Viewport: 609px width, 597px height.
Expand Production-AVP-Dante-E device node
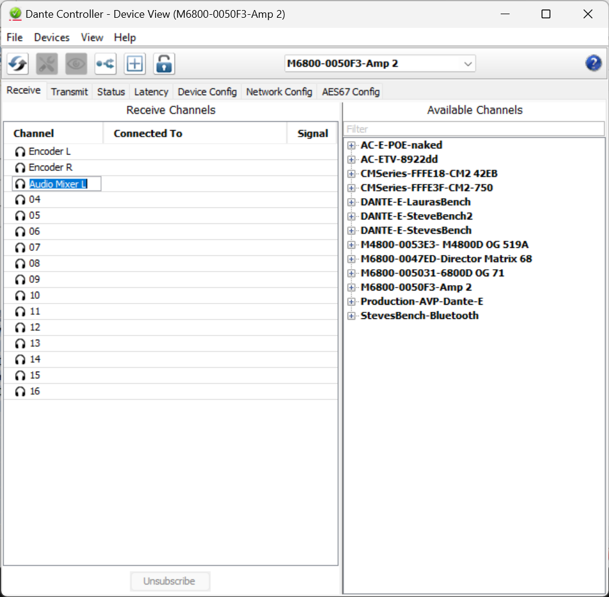pyautogui.click(x=352, y=302)
